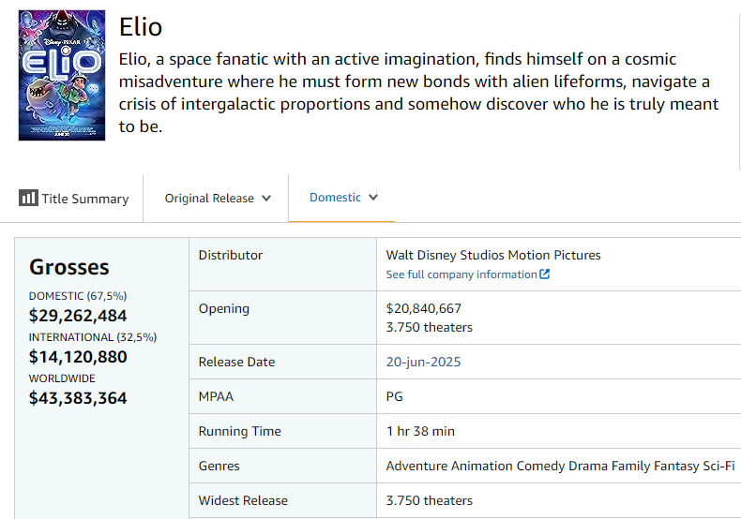Image resolution: width=741 pixels, height=519 pixels.
Task: Open the Title Summary tab
Action: click(x=74, y=199)
